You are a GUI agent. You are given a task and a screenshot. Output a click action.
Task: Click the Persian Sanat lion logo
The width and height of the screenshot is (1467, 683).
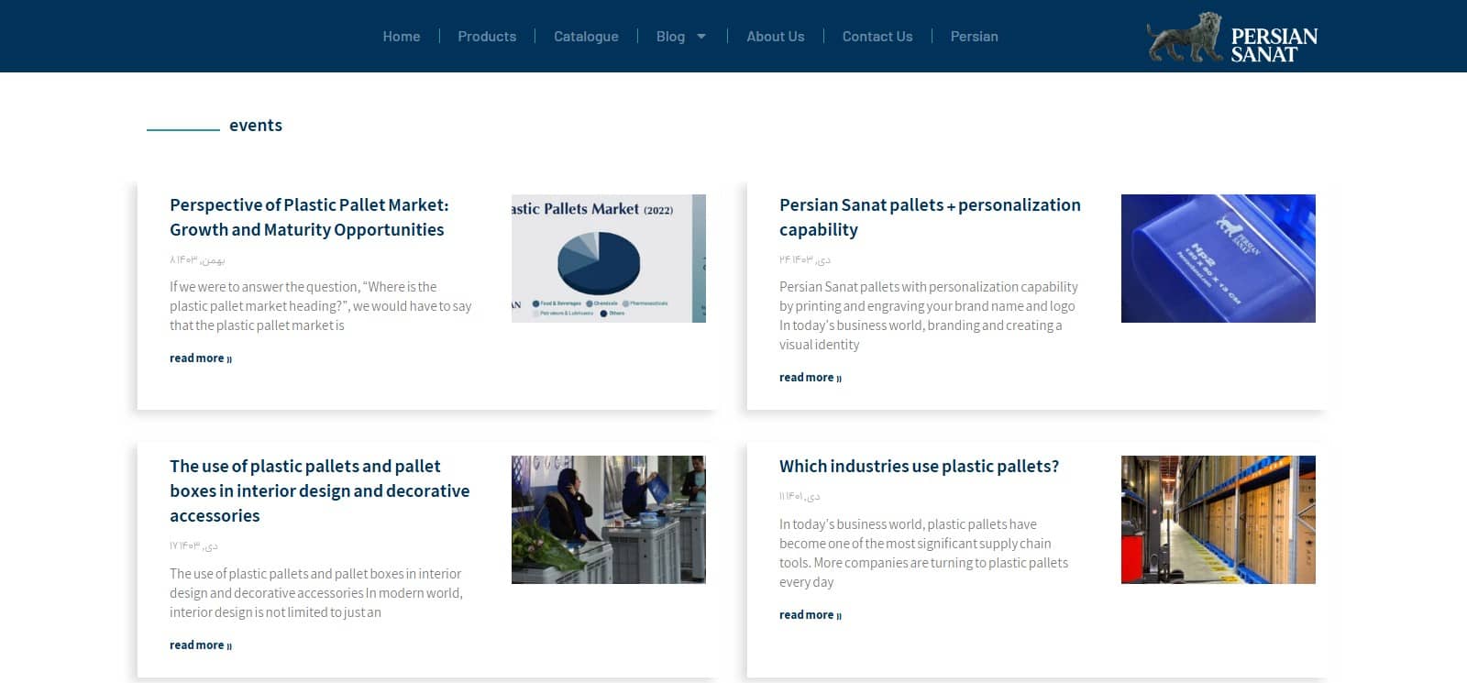pyautogui.click(x=1231, y=38)
